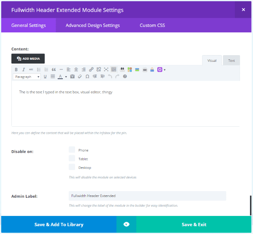Image resolution: width=253 pixels, height=234 pixels.
Task: Align text center
Action: coord(76,69)
